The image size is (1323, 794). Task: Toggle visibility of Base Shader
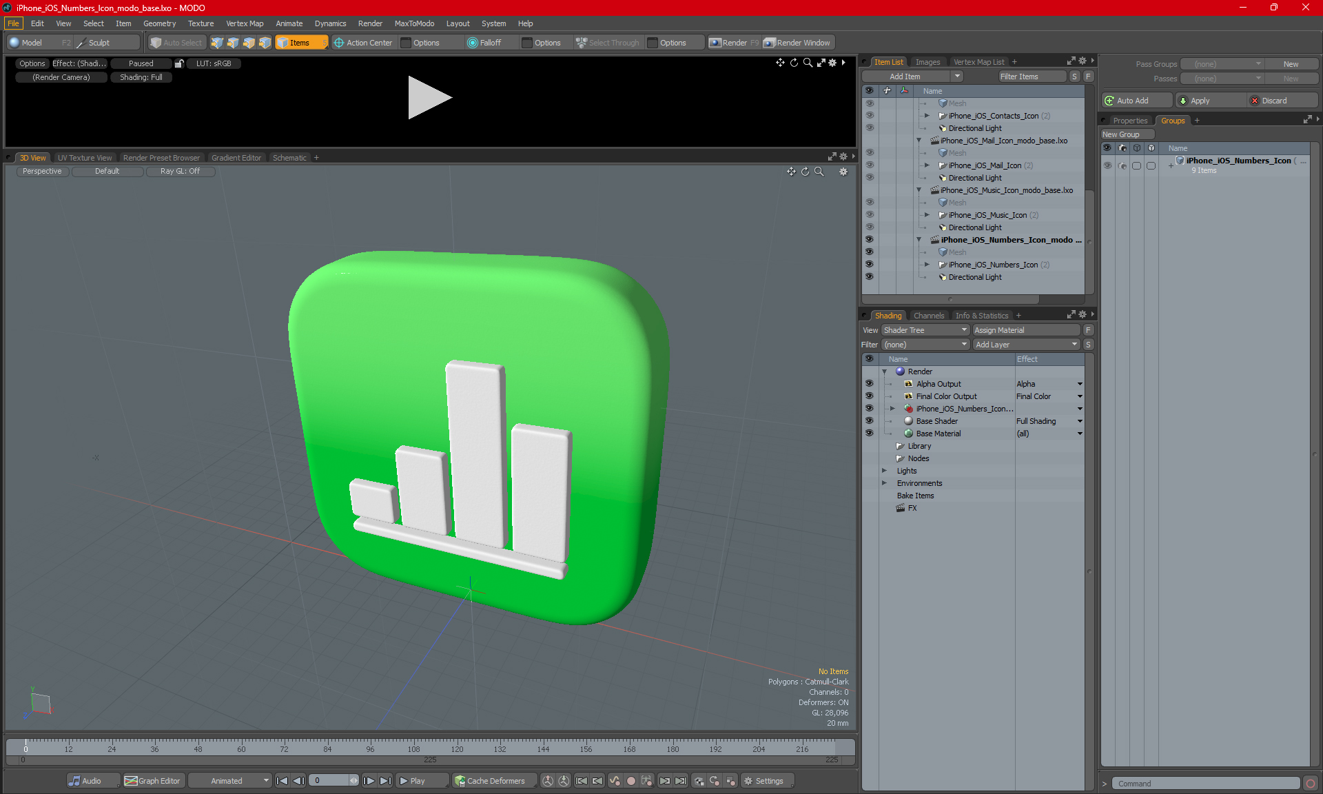point(869,420)
